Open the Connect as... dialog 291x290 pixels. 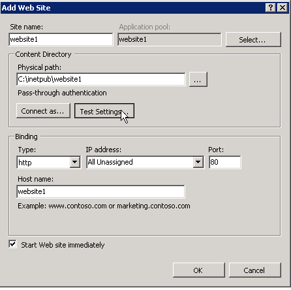point(43,111)
